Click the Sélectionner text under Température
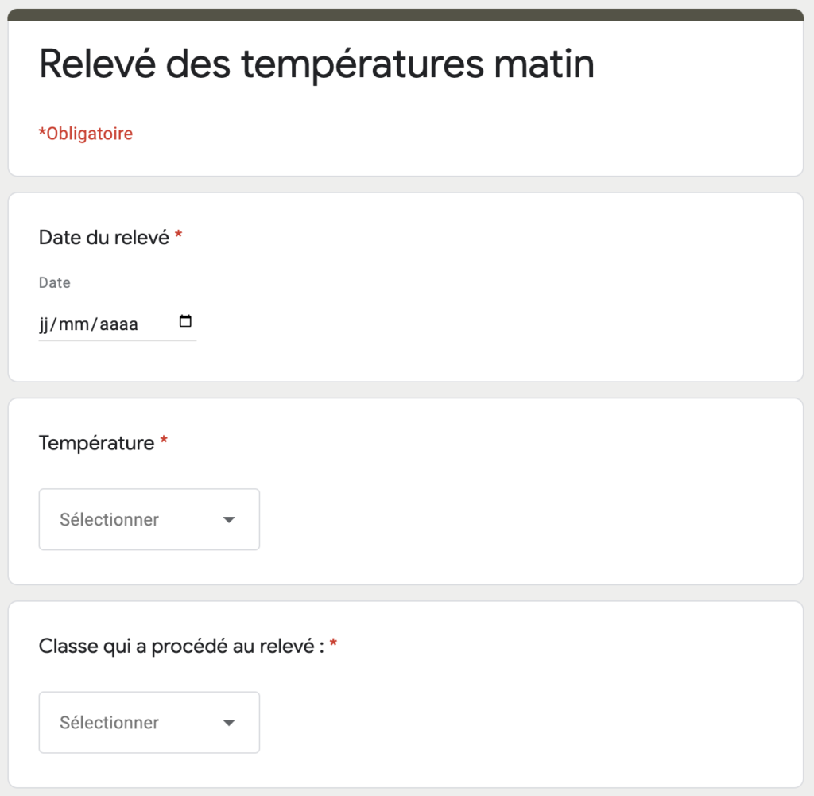The width and height of the screenshot is (814, 796). click(109, 520)
